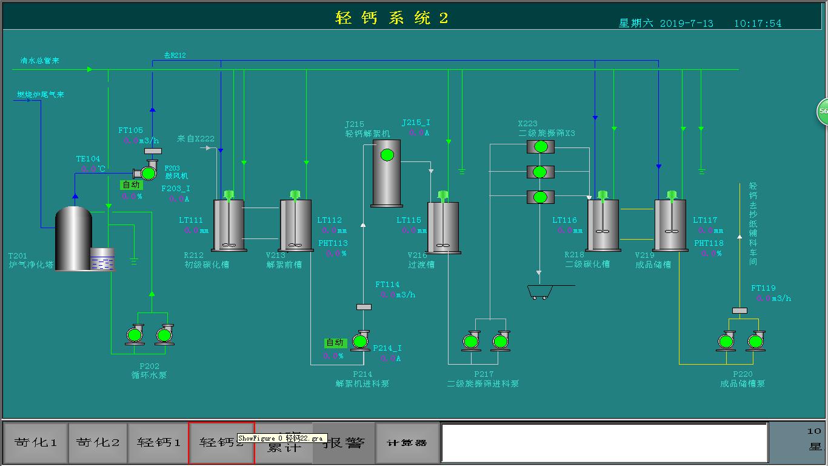Toggle the 自动 mode for P214 pump
Image resolution: width=828 pixels, height=466 pixels.
(335, 343)
